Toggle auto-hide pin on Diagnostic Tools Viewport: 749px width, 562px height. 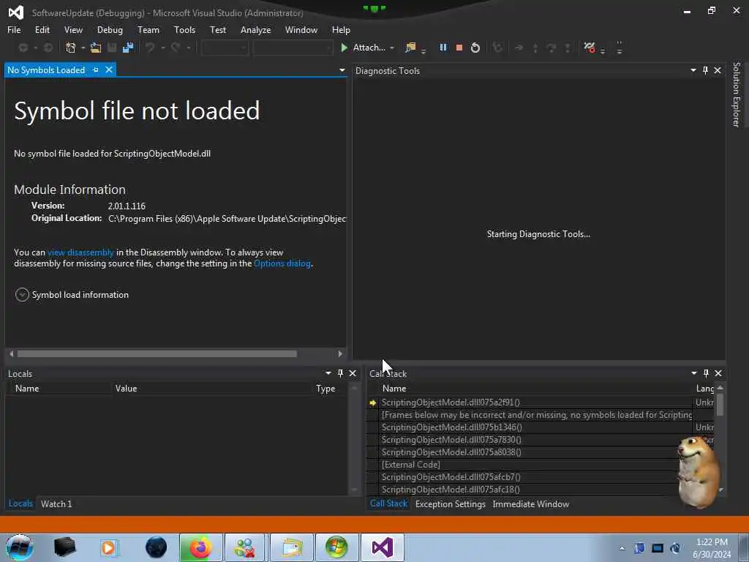tap(706, 70)
